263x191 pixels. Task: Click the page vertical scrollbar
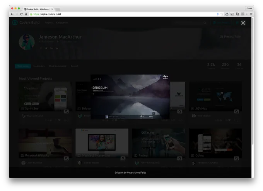coord(253,80)
